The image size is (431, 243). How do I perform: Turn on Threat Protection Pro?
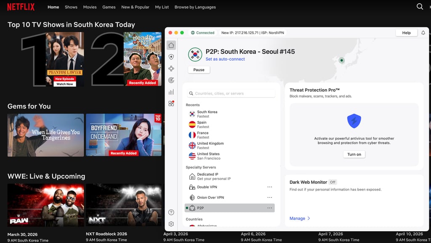coord(354,154)
